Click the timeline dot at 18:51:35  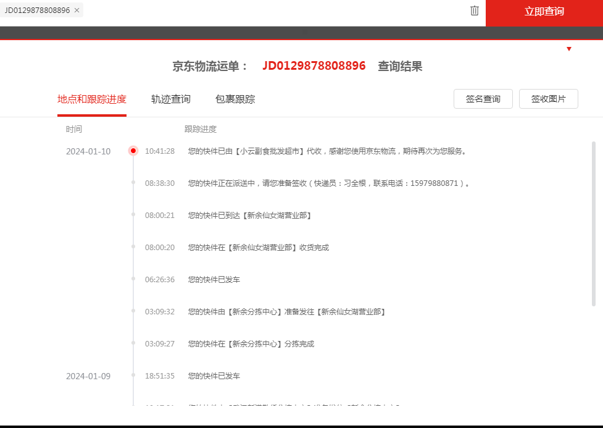[133, 375]
